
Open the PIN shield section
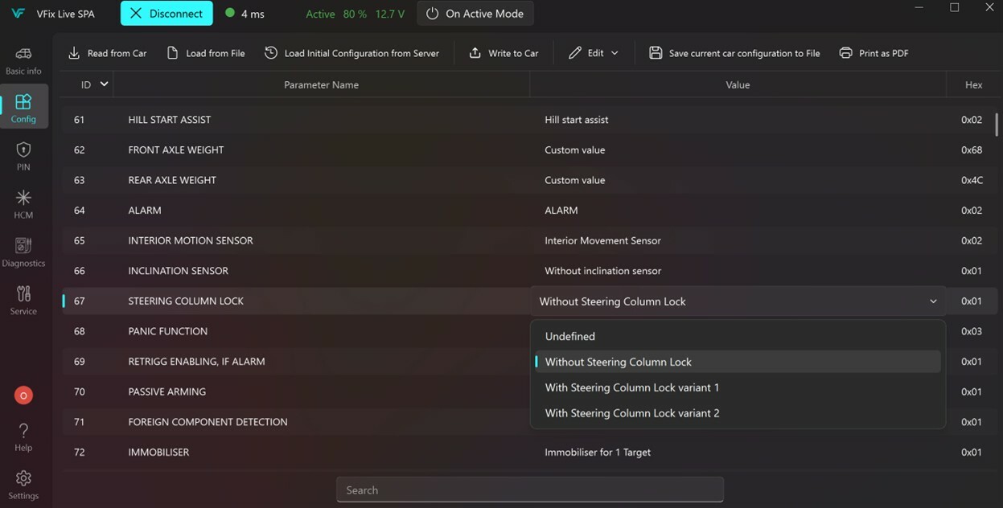pos(23,157)
